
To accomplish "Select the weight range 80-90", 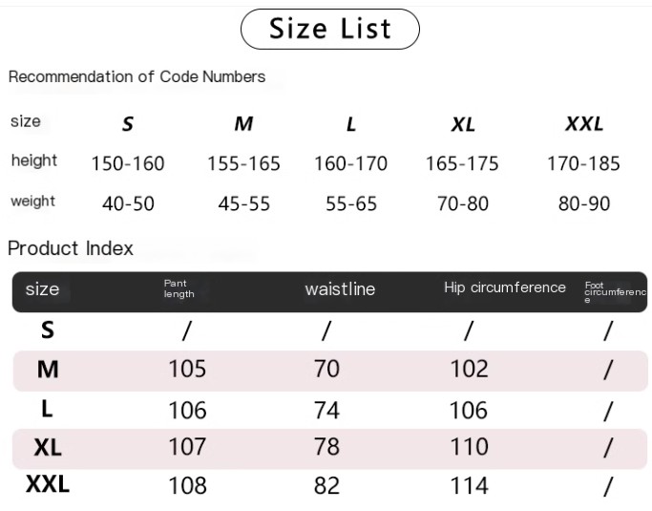I will tap(584, 203).
